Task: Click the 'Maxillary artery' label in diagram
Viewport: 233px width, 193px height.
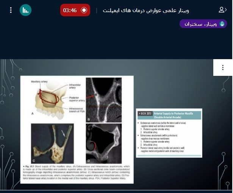Action: point(39,81)
